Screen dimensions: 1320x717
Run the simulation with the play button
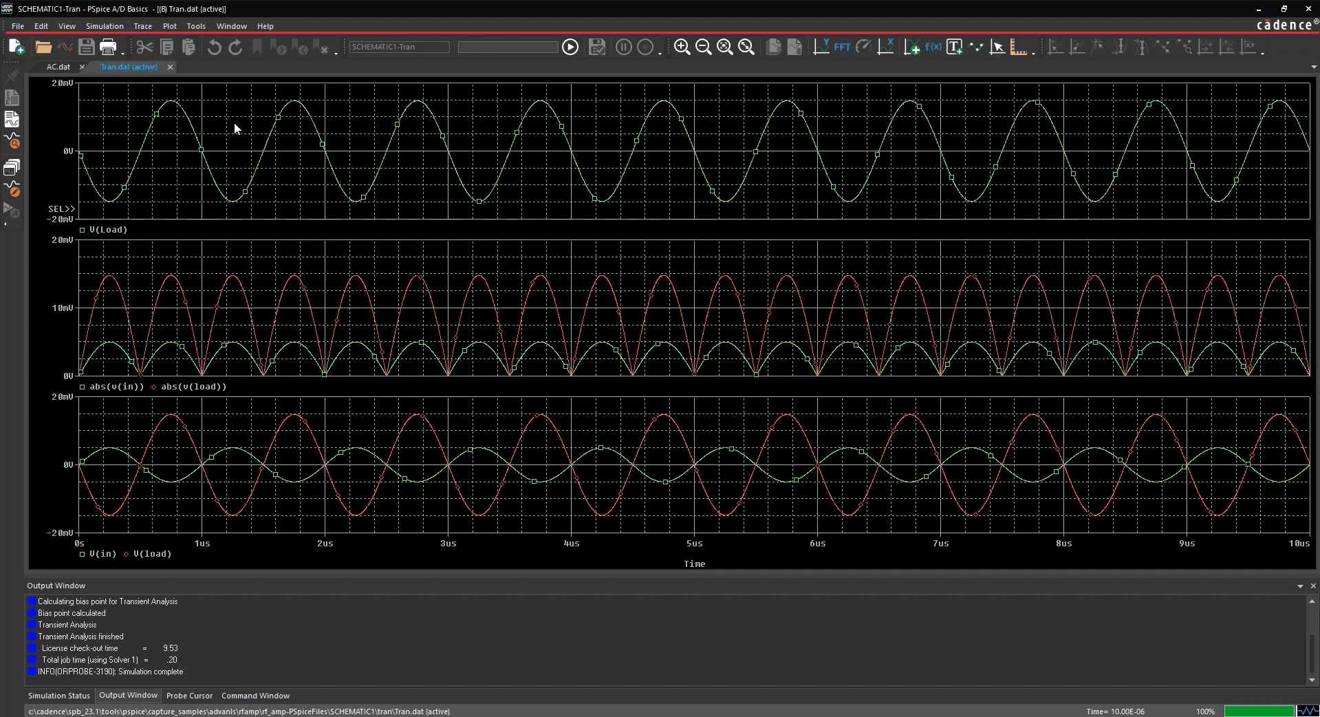(x=570, y=47)
